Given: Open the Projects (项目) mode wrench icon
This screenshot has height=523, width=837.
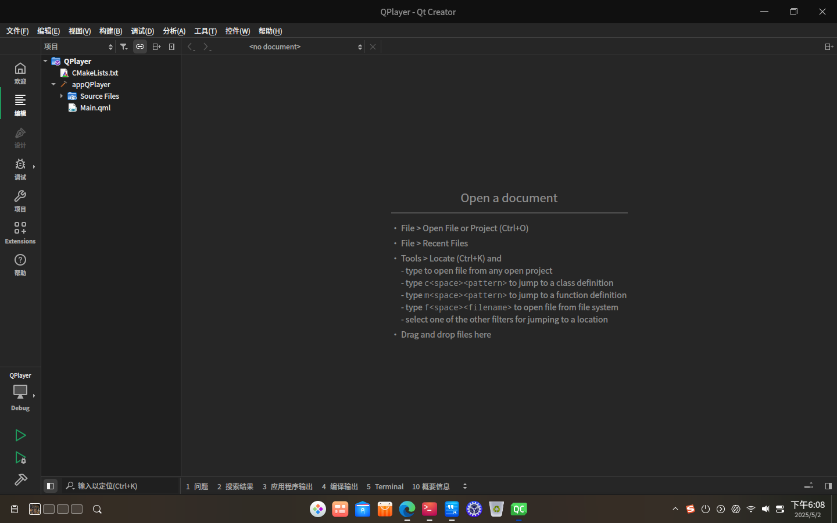Looking at the screenshot, I should (x=20, y=200).
